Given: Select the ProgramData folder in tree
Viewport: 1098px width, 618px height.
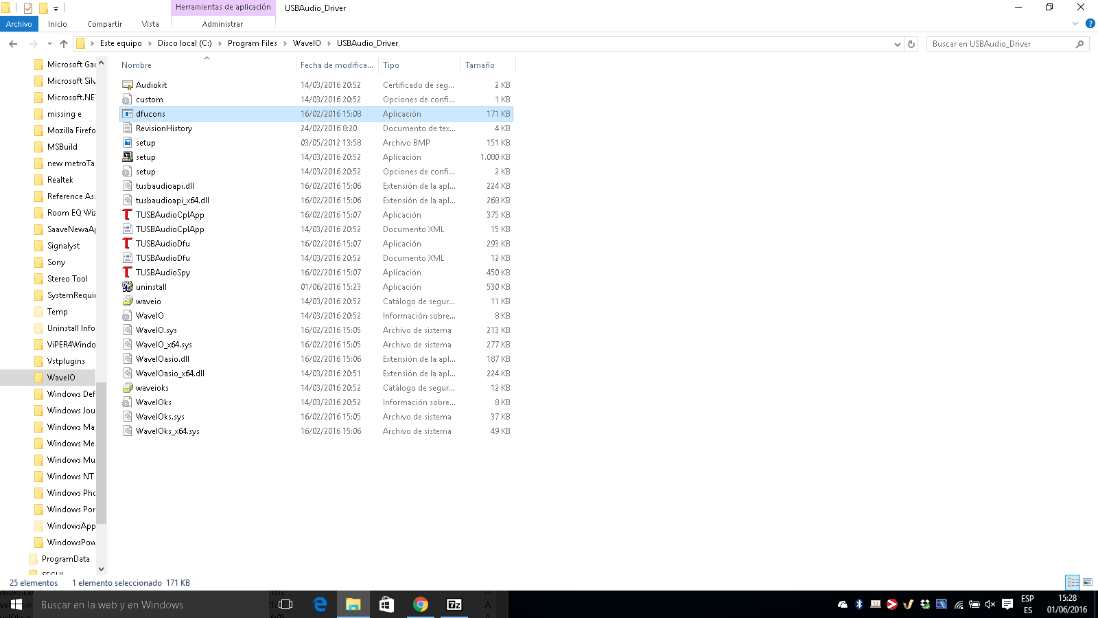Looking at the screenshot, I should pyautogui.click(x=65, y=559).
